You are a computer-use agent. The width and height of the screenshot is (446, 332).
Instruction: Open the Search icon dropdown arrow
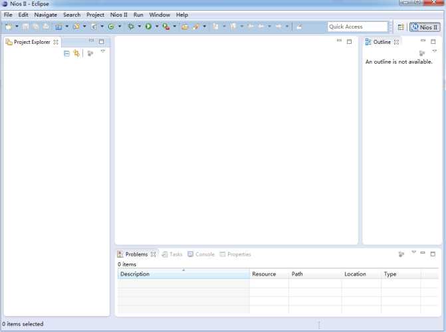click(204, 27)
